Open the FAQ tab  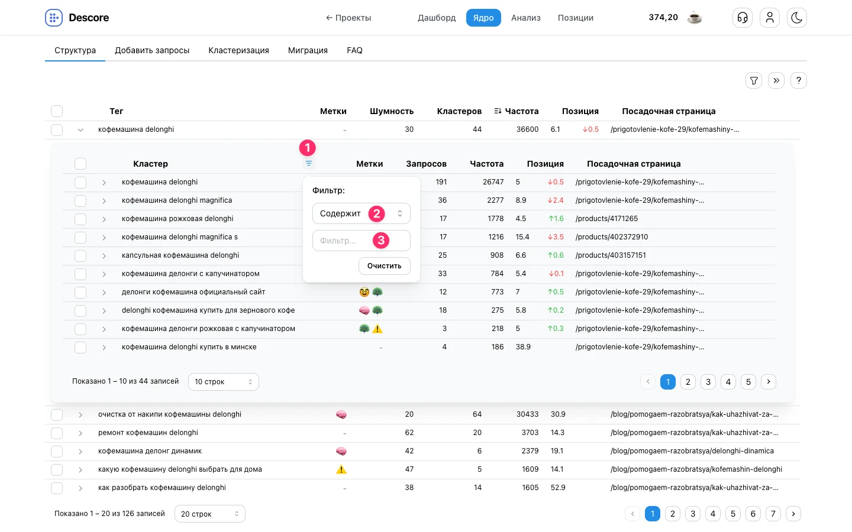point(354,50)
